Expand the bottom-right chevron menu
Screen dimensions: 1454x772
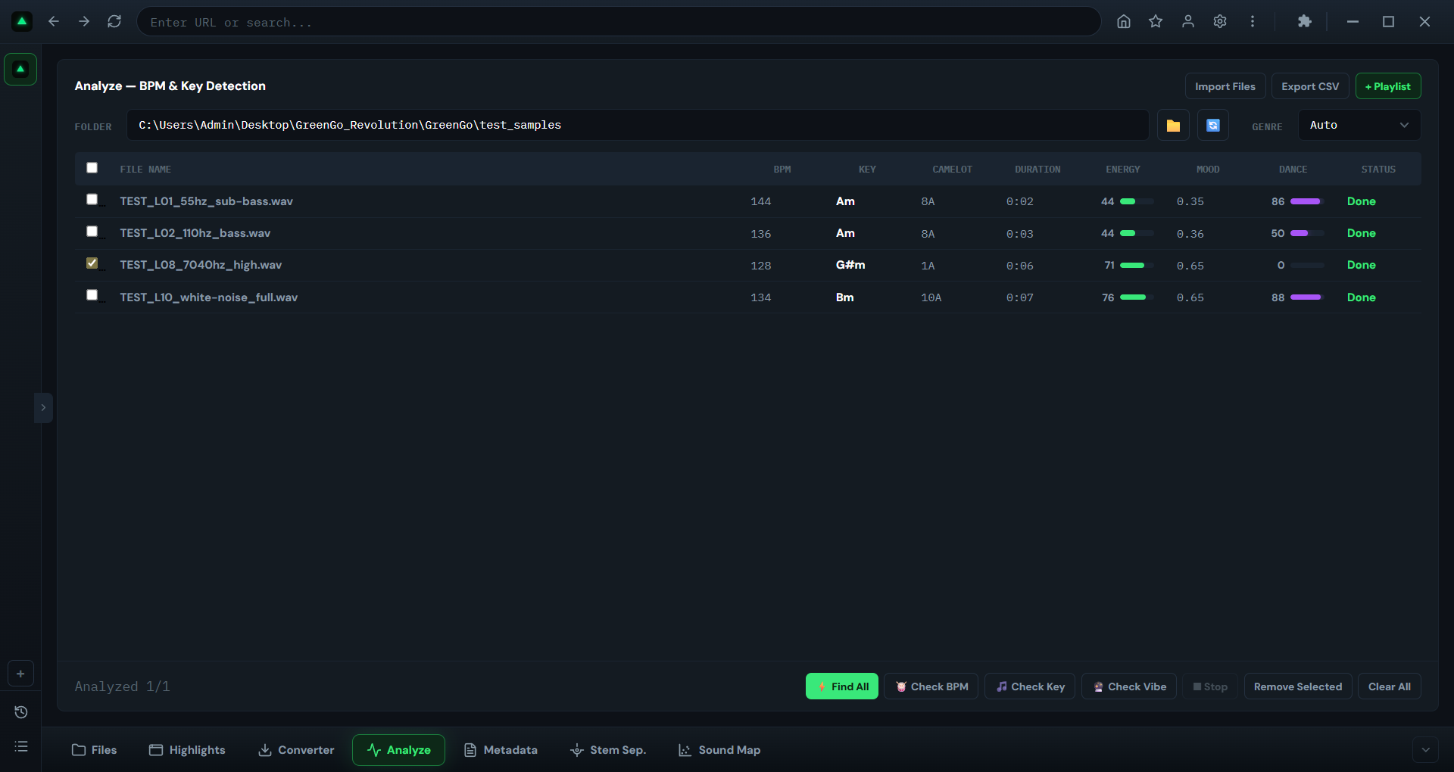tap(1425, 750)
